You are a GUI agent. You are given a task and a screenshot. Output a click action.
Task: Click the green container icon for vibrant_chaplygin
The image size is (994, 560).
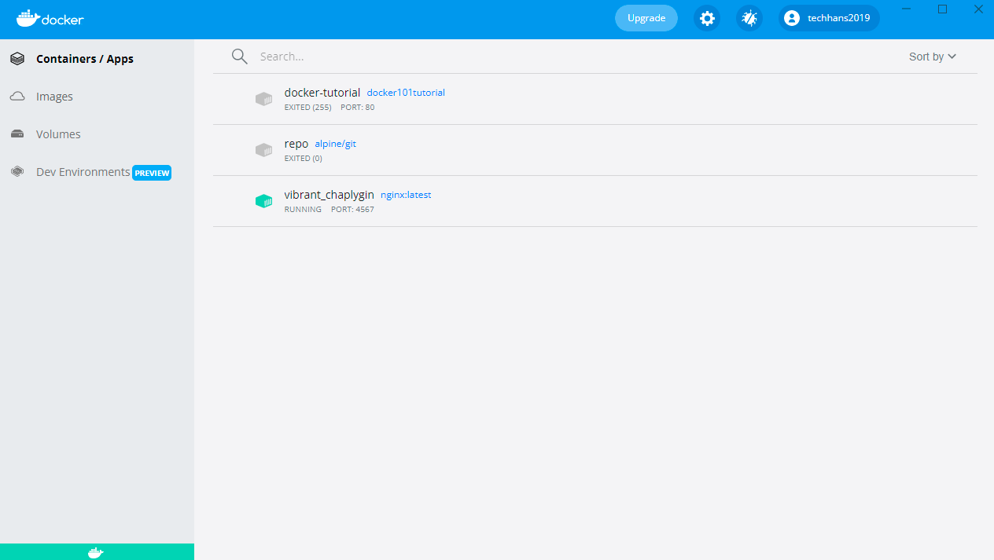click(x=263, y=201)
